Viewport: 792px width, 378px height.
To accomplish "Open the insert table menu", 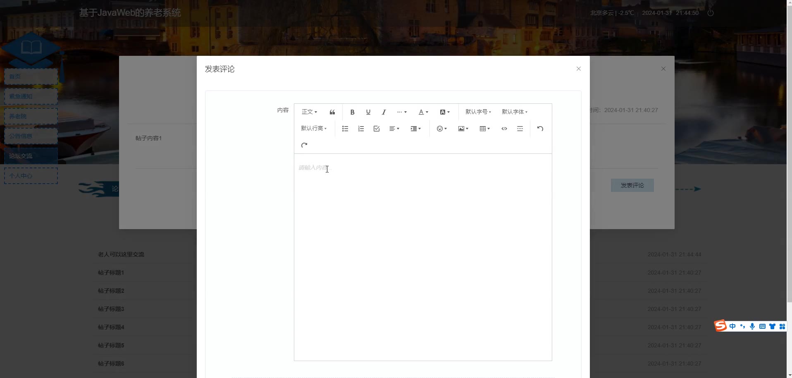I will (484, 129).
